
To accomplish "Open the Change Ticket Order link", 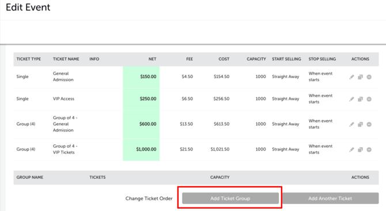I will point(149,198).
